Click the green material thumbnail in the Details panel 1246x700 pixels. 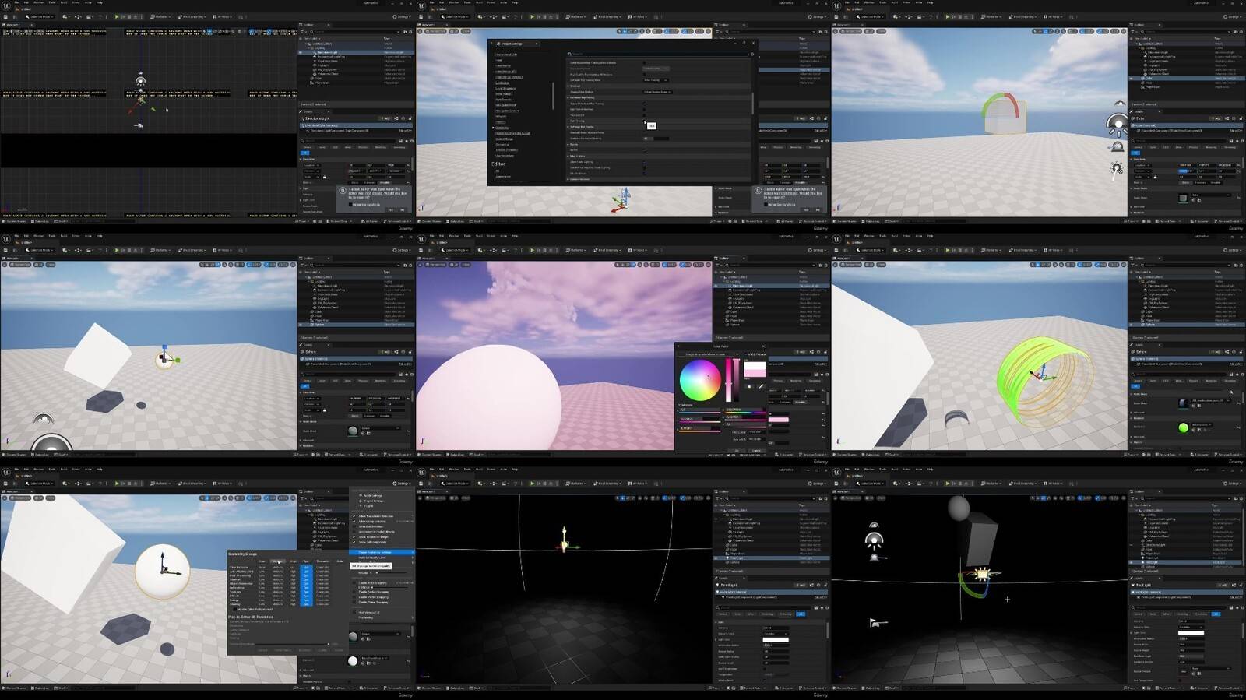1183,427
